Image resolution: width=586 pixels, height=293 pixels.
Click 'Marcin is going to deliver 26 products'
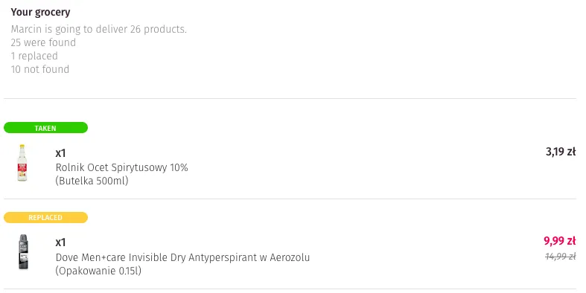click(x=99, y=29)
